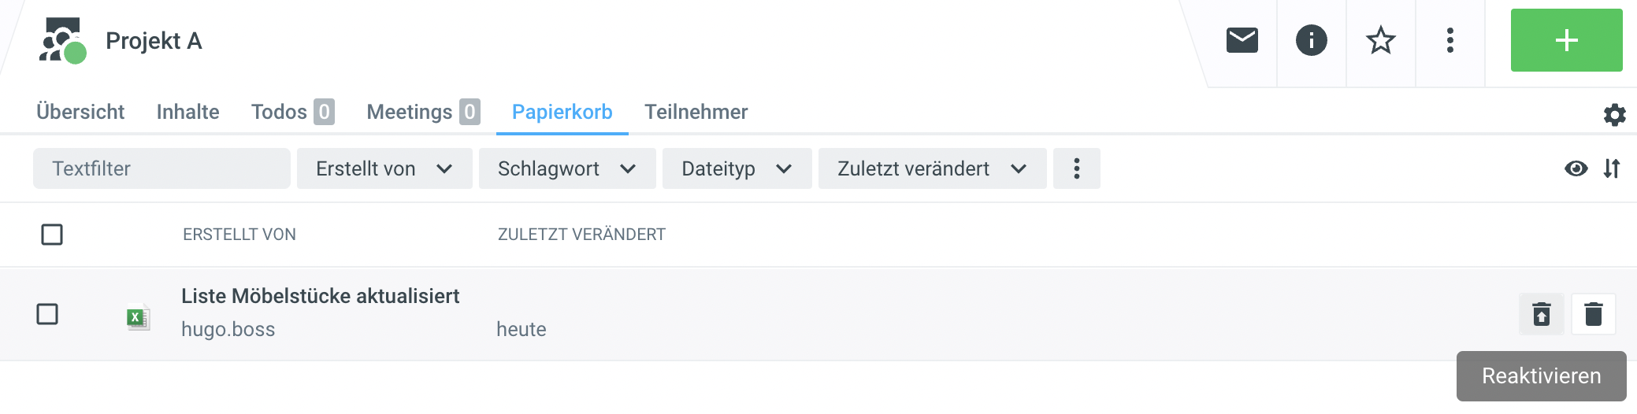Click the sort order arrows icon
Image resolution: width=1637 pixels, height=414 pixels.
(x=1612, y=168)
